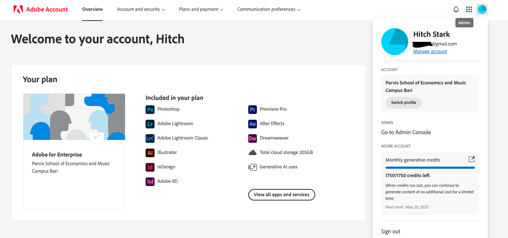This screenshot has height=238, width=508.
Task: Click the Lightroom Classic LrC icon
Action: point(150,138)
